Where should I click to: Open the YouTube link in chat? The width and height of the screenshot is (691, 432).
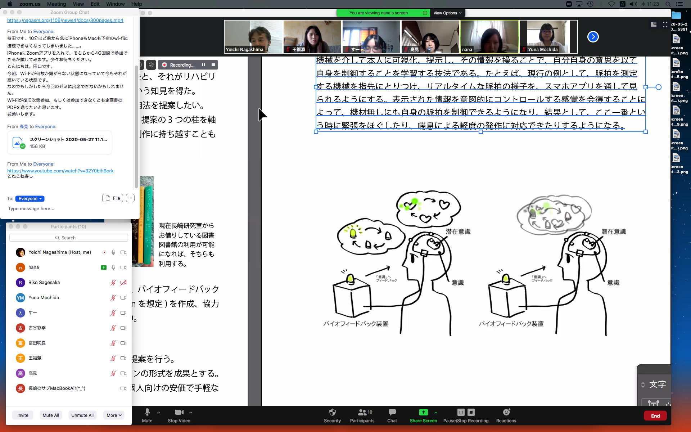pyautogui.click(x=60, y=171)
